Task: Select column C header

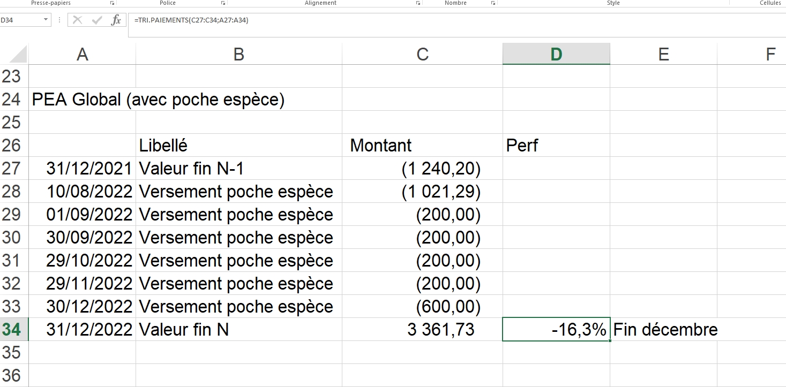Action: (422, 54)
